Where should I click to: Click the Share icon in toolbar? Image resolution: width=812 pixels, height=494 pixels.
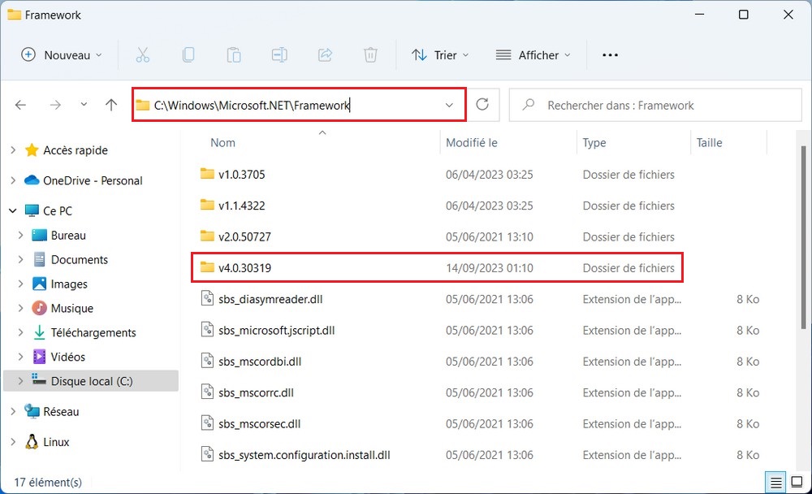pyautogui.click(x=325, y=55)
